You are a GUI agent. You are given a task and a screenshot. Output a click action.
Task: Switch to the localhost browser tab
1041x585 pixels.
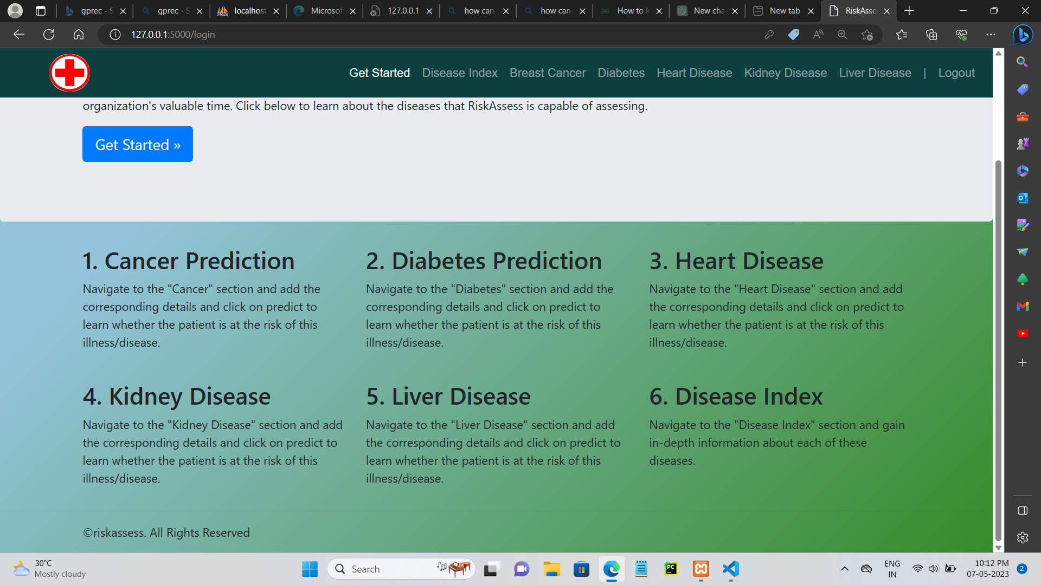pyautogui.click(x=248, y=11)
